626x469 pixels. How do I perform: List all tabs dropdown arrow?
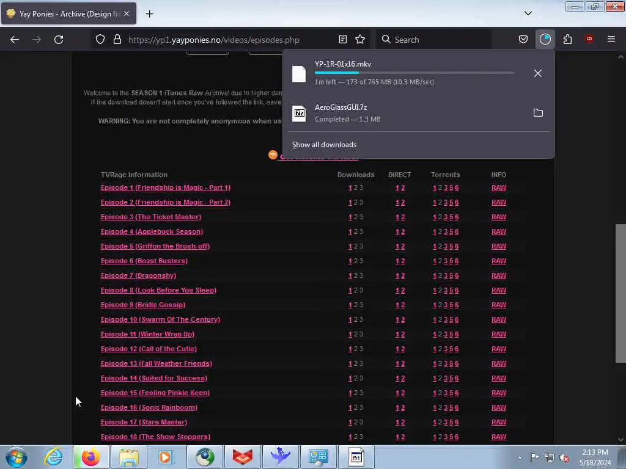point(528,13)
